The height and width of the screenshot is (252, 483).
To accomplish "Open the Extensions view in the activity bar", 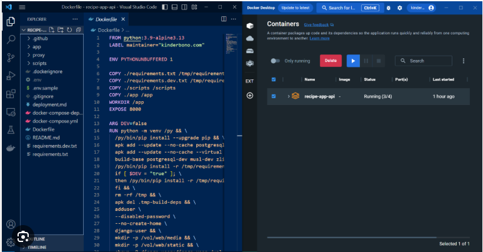I will 11,94.
